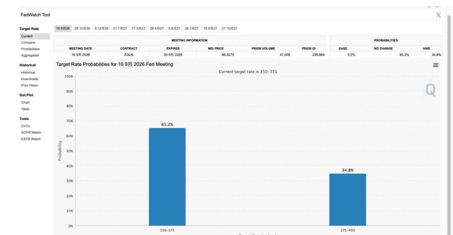Open the SOFR Watch link
The width and height of the screenshot is (453, 235).
click(31, 132)
